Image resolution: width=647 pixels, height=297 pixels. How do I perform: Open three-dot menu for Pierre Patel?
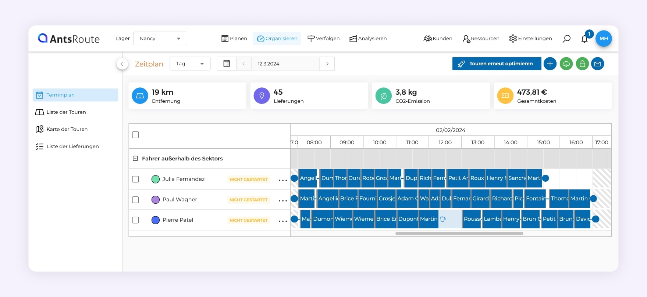click(x=282, y=221)
